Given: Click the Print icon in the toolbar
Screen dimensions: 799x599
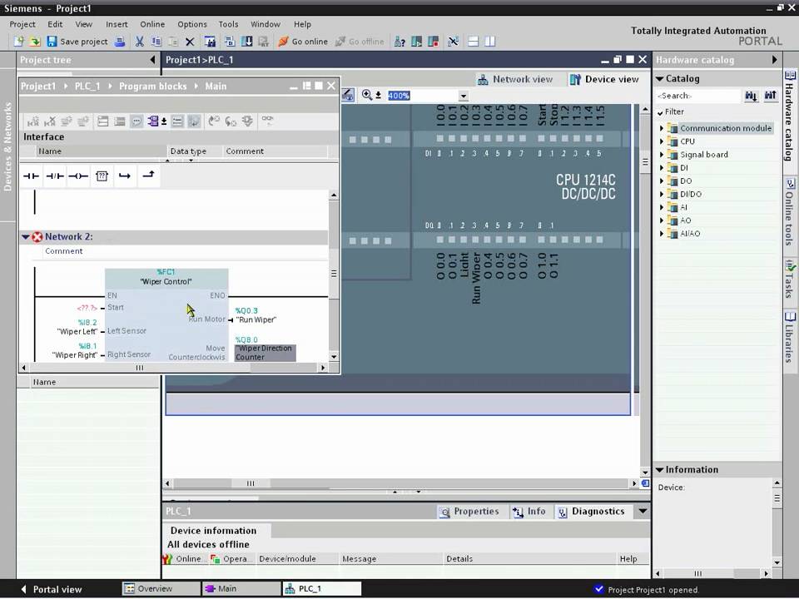Looking at the screenshot, I should [120, 42].
